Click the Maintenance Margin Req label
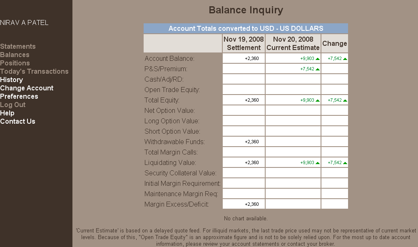Screen dimensions: 418x247 [181, 194]
